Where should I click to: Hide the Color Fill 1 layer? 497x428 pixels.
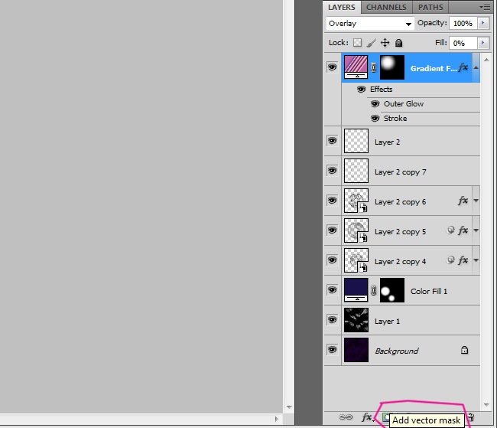tap(332, 290)
